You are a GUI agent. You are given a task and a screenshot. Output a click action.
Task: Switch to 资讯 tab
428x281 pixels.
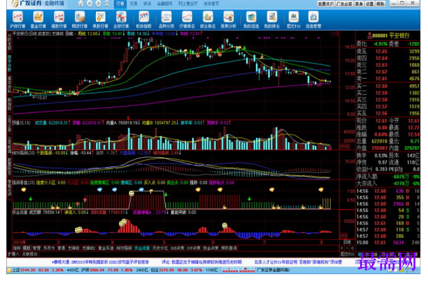point(147,4)
